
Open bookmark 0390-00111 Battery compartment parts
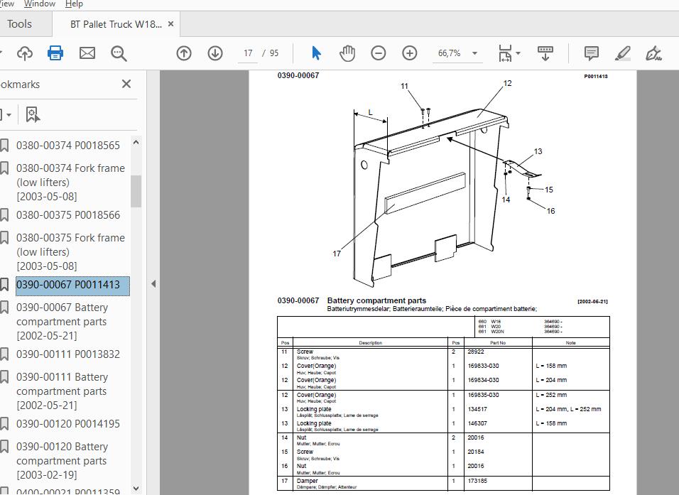pos(62,391)
